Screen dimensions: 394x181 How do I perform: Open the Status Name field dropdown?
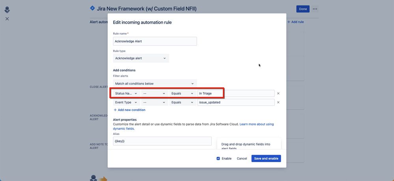point(126,94)
